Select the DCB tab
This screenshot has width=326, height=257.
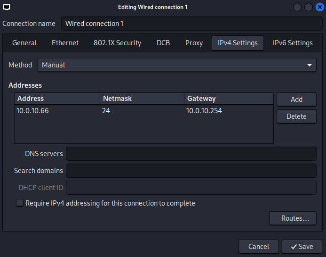(163, 43)
